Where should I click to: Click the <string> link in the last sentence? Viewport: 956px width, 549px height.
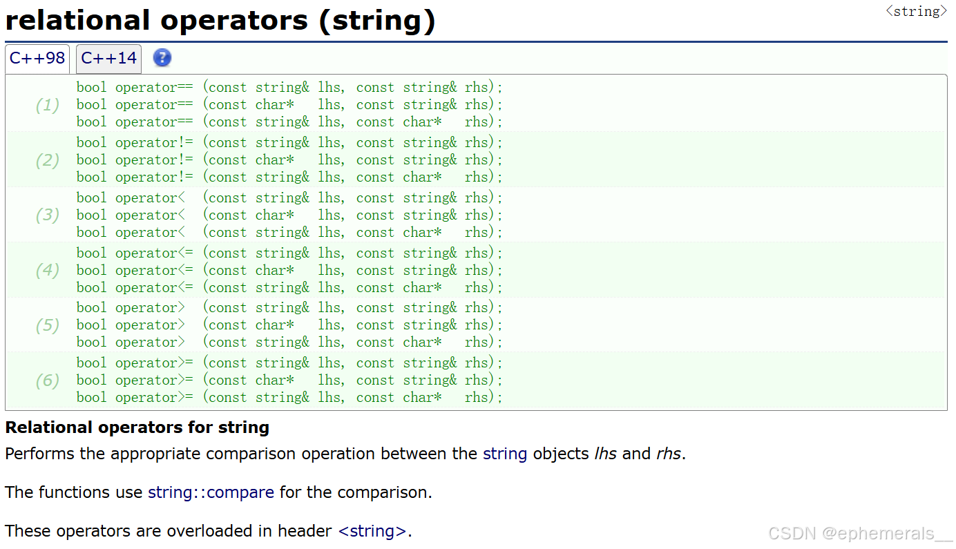click(372, 531)
